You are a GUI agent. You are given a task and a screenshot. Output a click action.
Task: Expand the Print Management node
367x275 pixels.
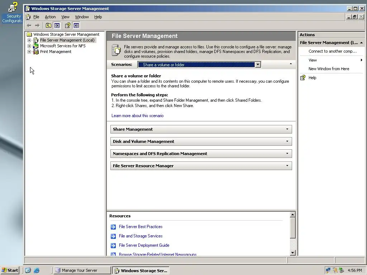pyautogui.click(x=29, y=52)
